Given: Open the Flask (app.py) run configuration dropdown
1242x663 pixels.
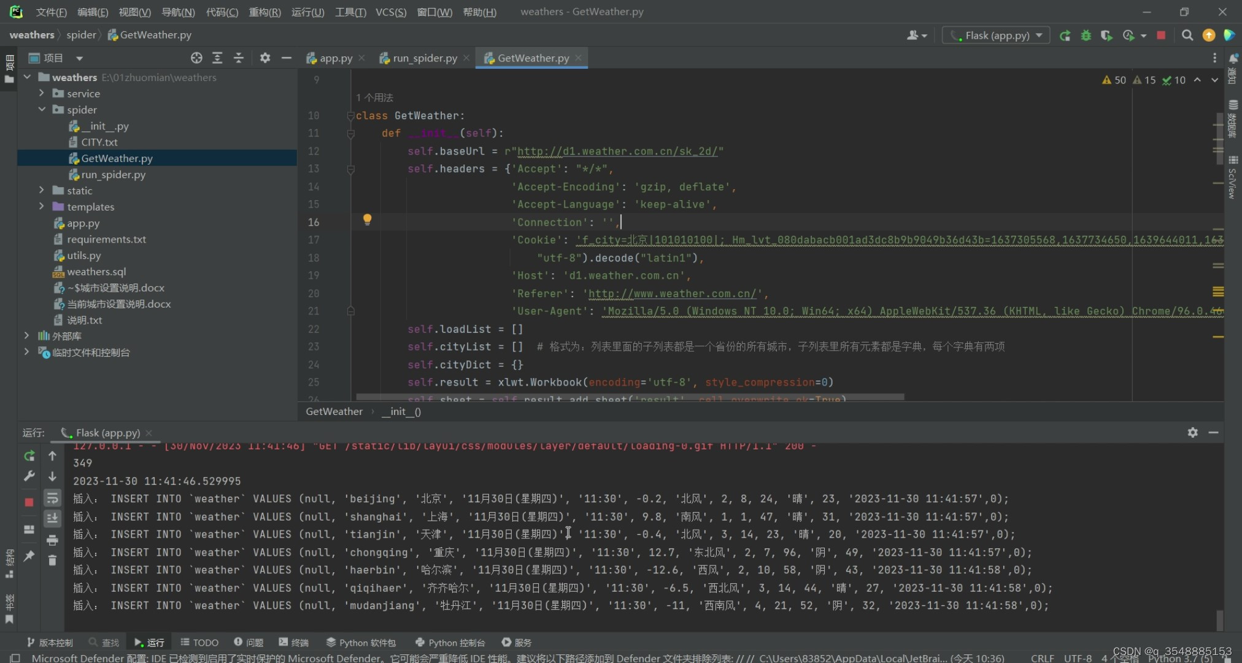Looking at the screenshot, I should coord(996,36).
